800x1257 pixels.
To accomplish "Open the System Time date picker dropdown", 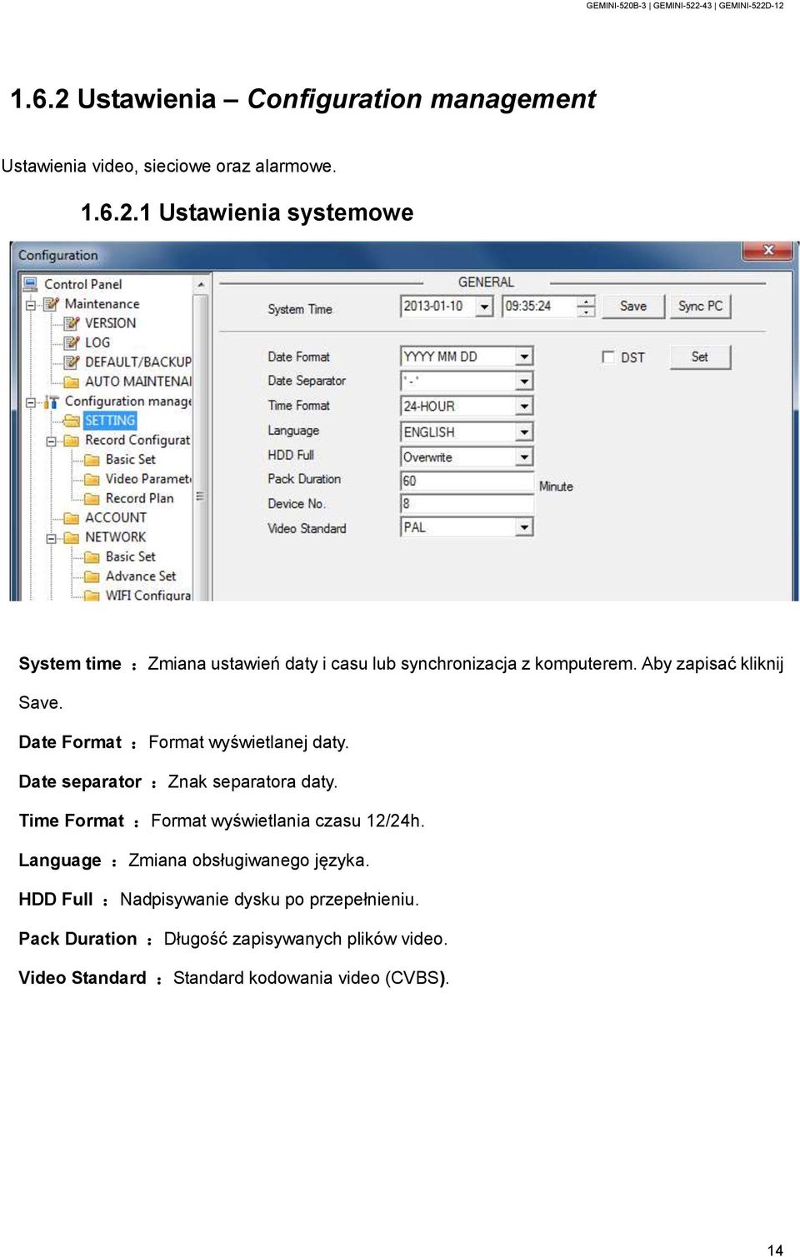I will [485, 307].
